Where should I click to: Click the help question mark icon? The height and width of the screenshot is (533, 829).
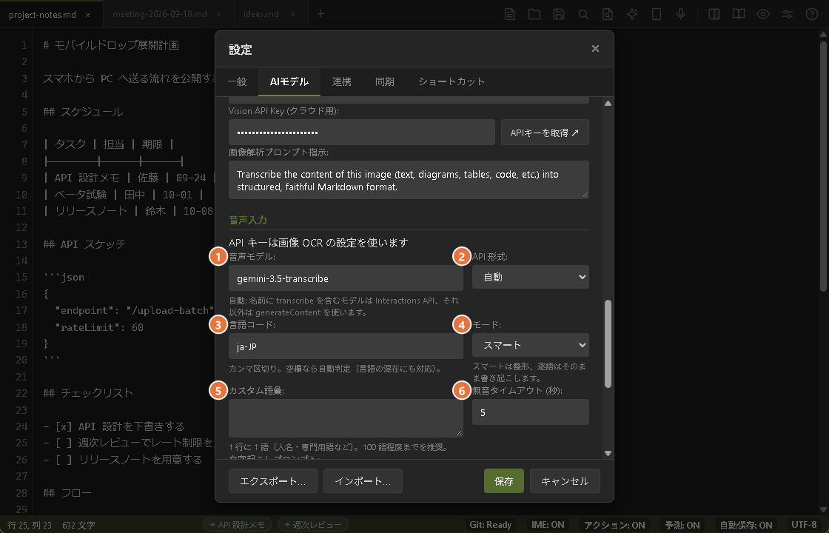click(x=811, y=14)
